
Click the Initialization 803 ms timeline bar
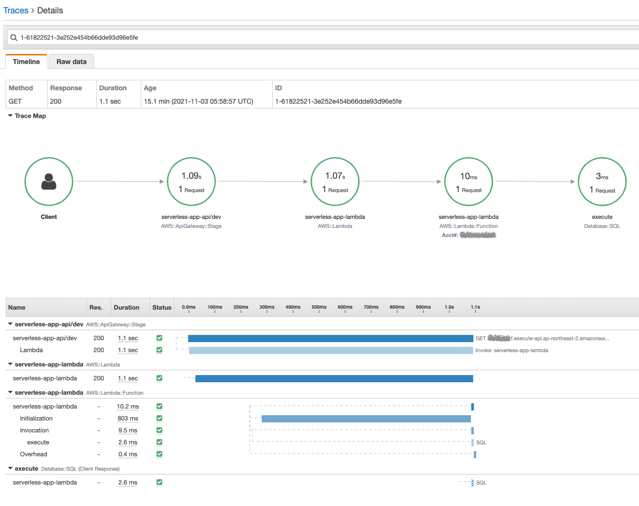point(366,419)
